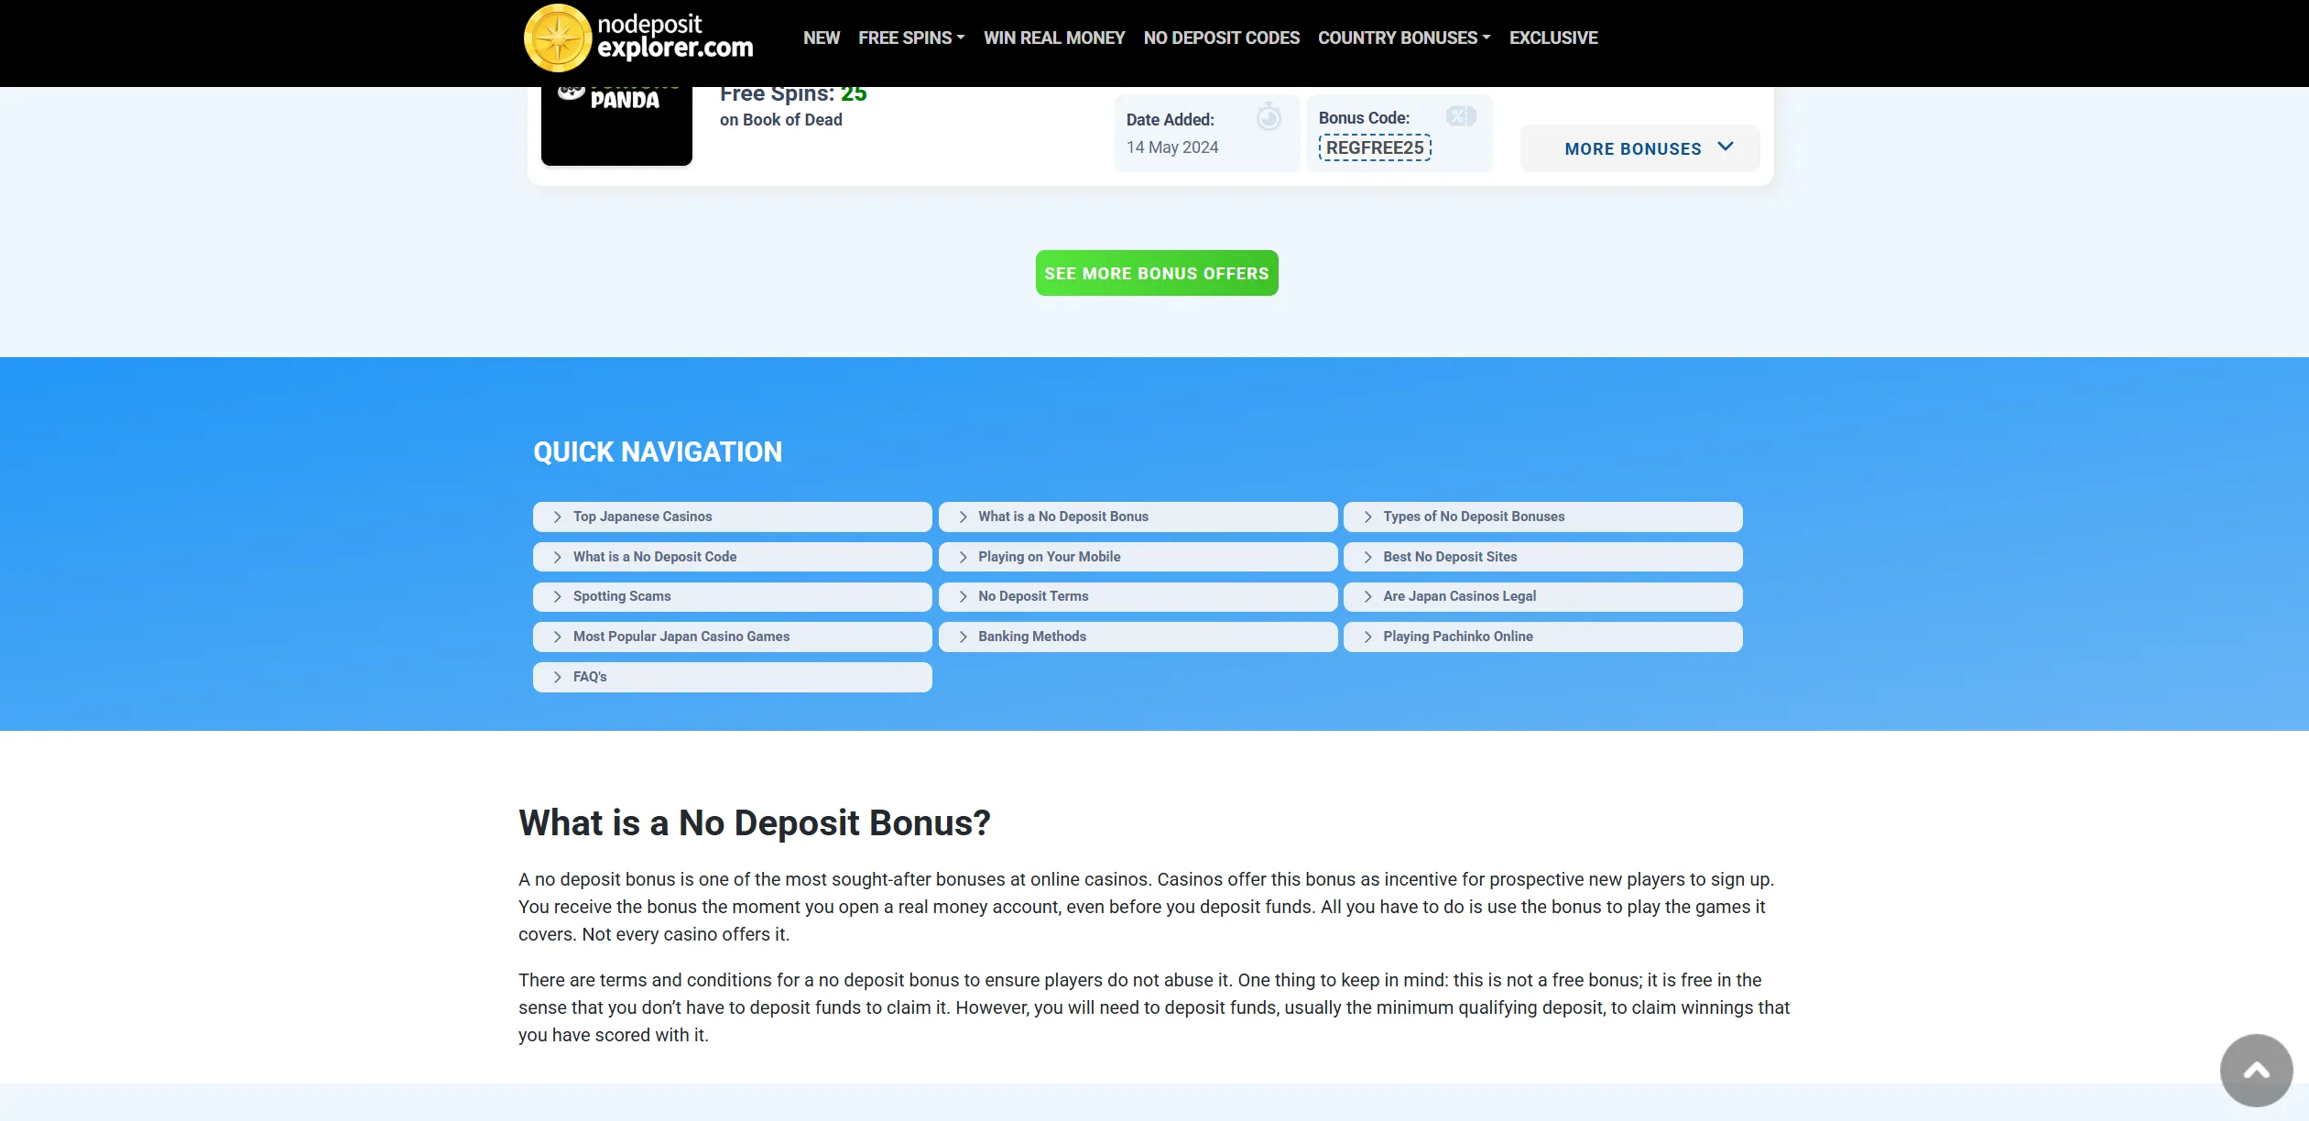The width and height of the screenshot is (2309, 1121).
Task: Click the '14 May 2024' date text
Action: click(x=1172, y=147)
